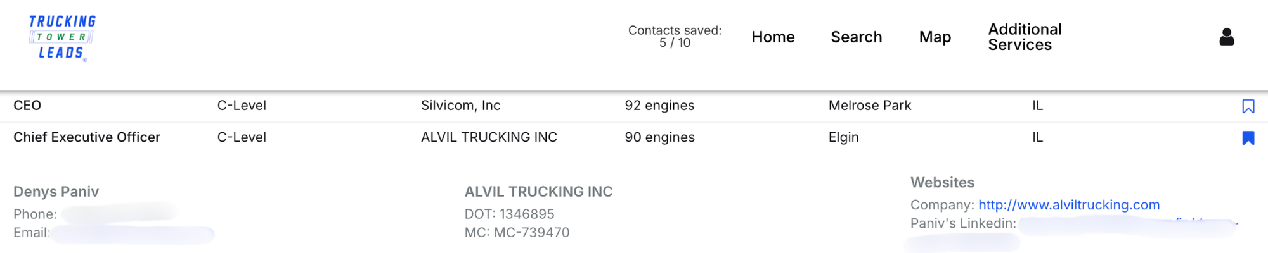
Task: Expand the CEO row for Silvicom
Action: (27, 106)
